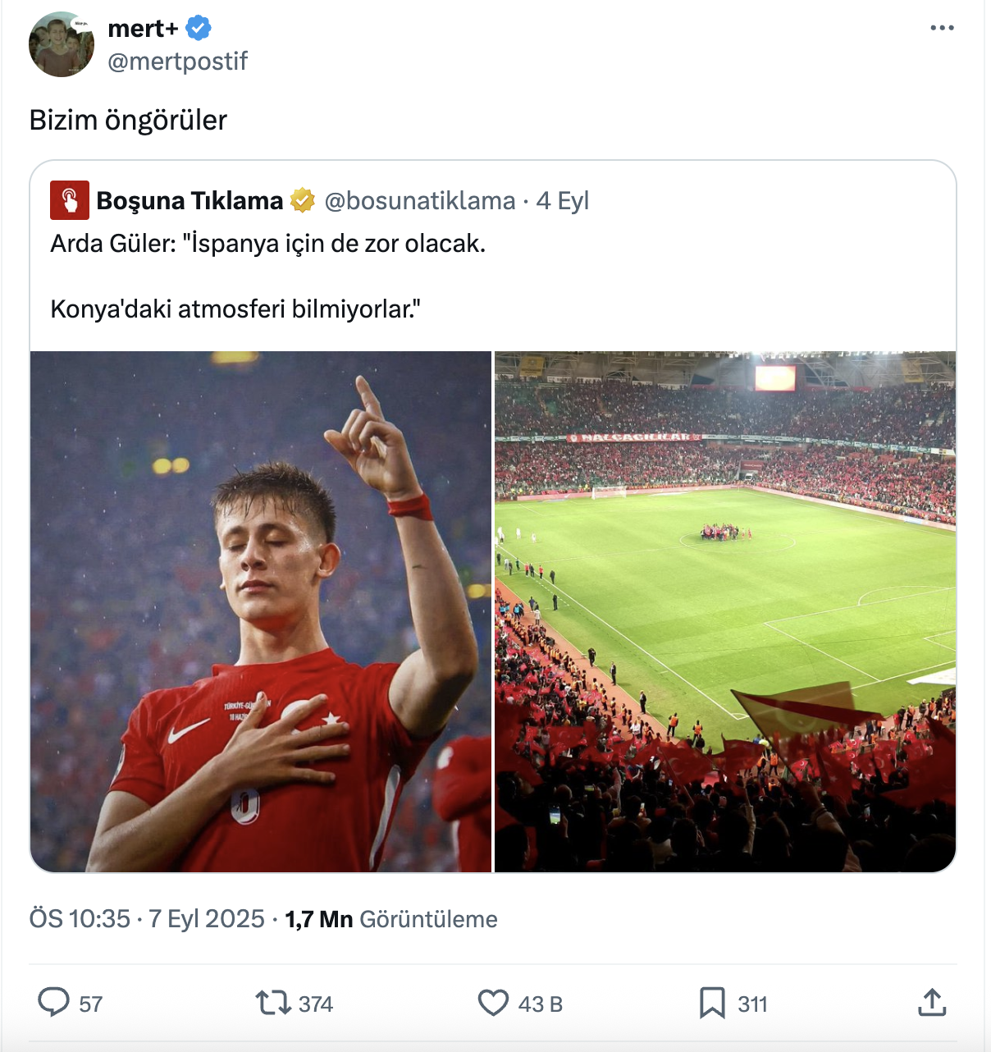
Task: Open the Konya stadium photo
Action: coord(725,611)
